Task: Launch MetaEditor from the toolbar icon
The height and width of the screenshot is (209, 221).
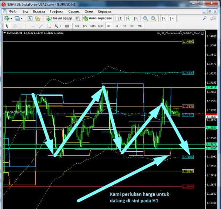Action: click(x=78, y=18)
